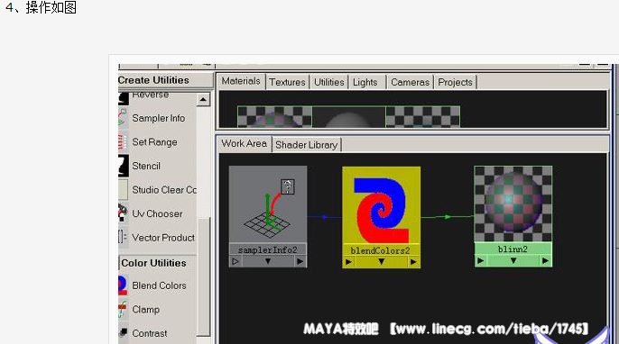This screenshot has height=344, width=619.
Task: Click blendColors2 right output arrow
Action: [413, 262]
